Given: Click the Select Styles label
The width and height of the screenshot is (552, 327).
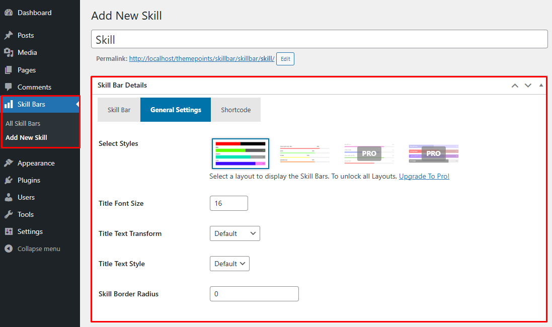Looking at the screenshot, I should tap(118, 143).
